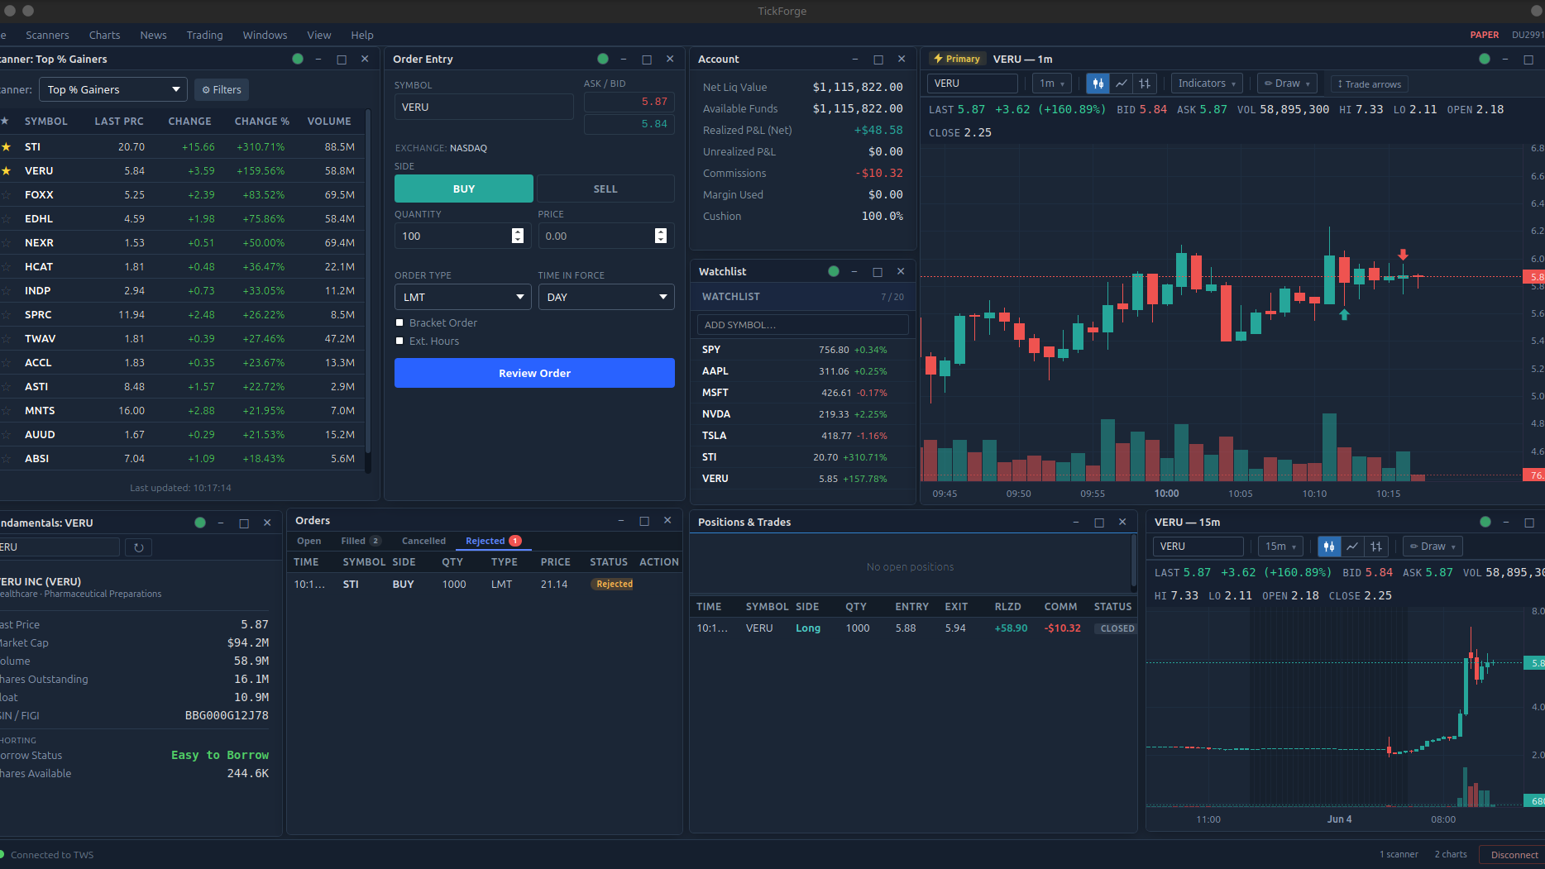Select TSLA in the watchlist

point(801,436)
